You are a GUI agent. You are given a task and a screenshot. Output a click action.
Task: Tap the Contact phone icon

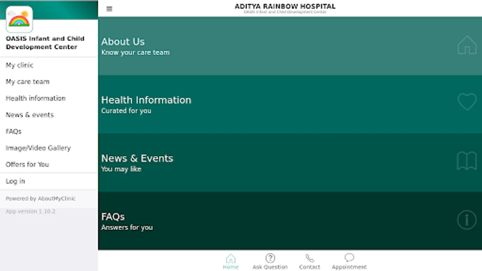coord(310,258)
